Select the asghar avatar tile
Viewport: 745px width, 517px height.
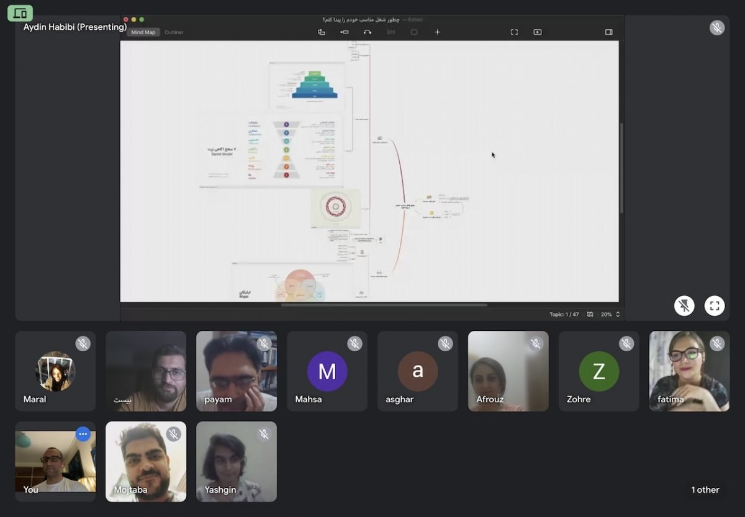pyautogui.click(x=418, y=371)
